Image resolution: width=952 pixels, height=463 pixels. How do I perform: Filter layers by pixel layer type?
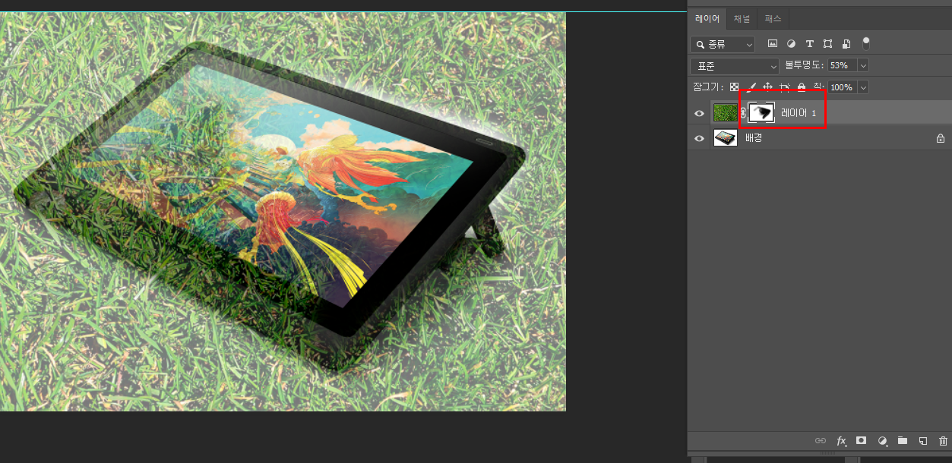[773, 44]
